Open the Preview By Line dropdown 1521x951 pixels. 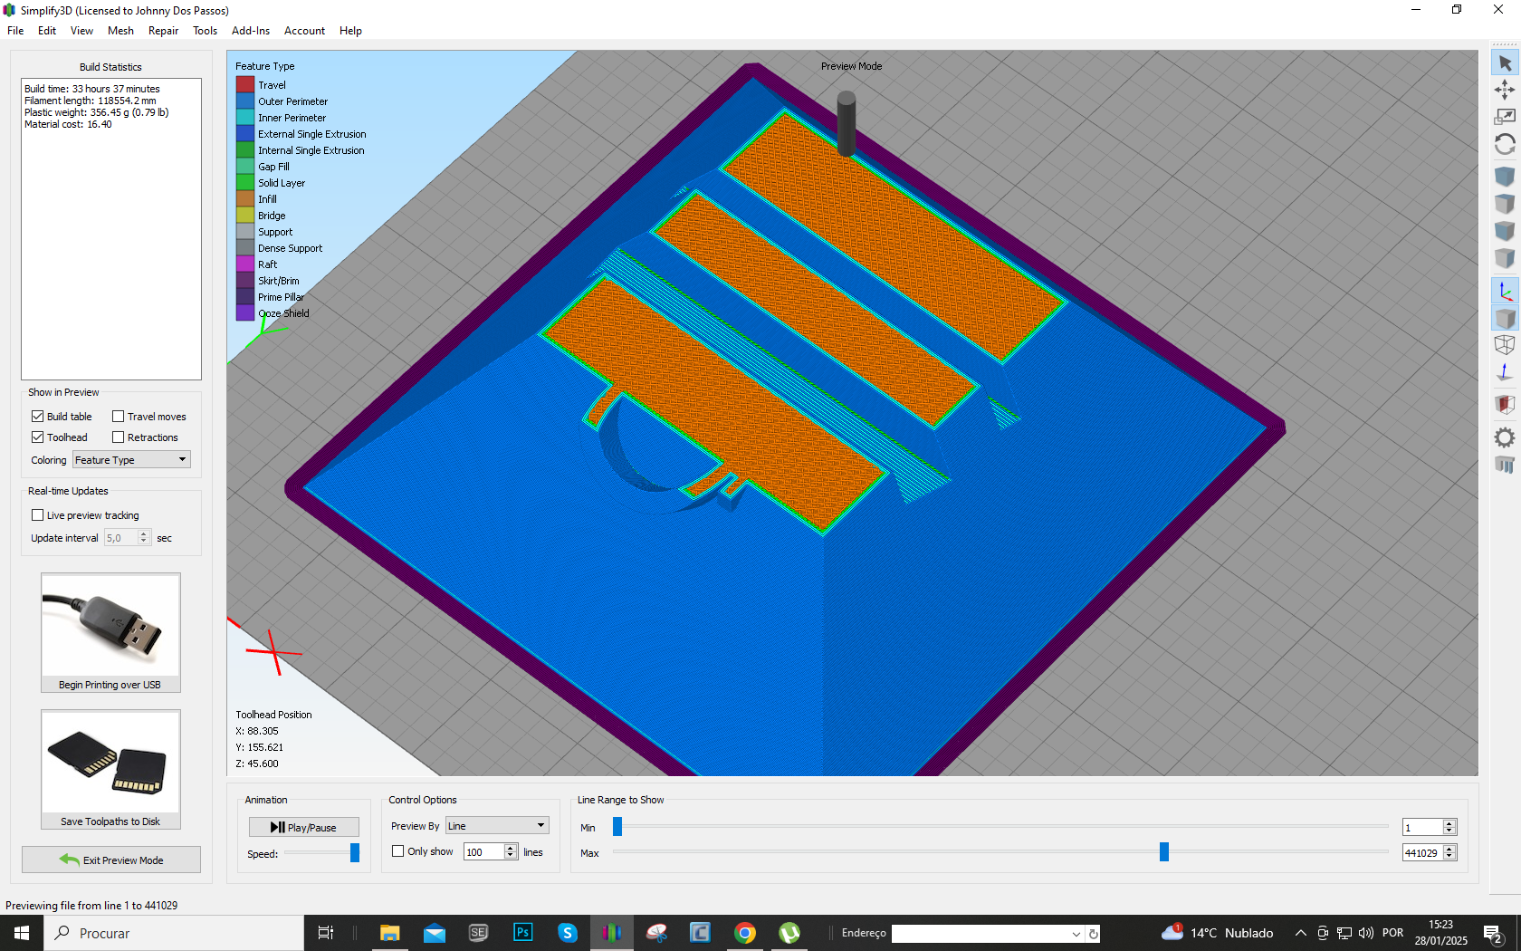497,826
